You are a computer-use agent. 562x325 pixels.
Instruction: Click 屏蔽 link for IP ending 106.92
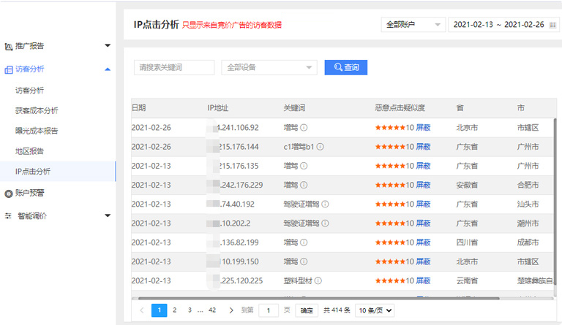[x=423, y=128]
